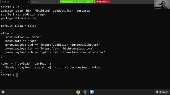Open Chrome from the shelf
Screen dimensions: 170x95
pos(78,92)
